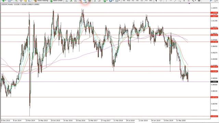Open the Arrows objects icon
219x123 pixels.
193,1
